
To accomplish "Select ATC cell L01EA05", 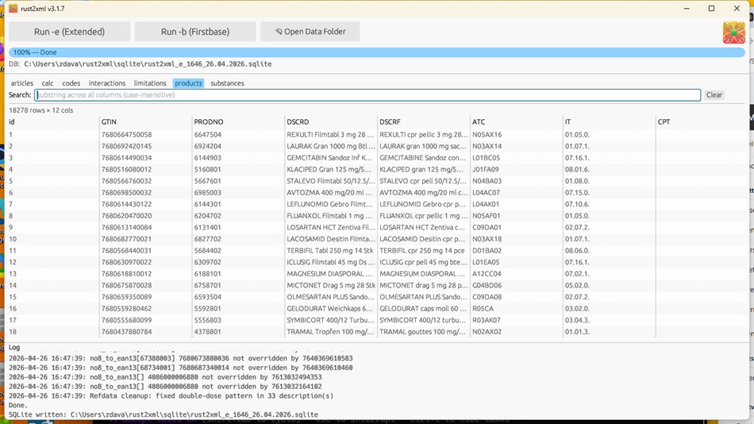I will pyautogui.click(x=486, y=262).
